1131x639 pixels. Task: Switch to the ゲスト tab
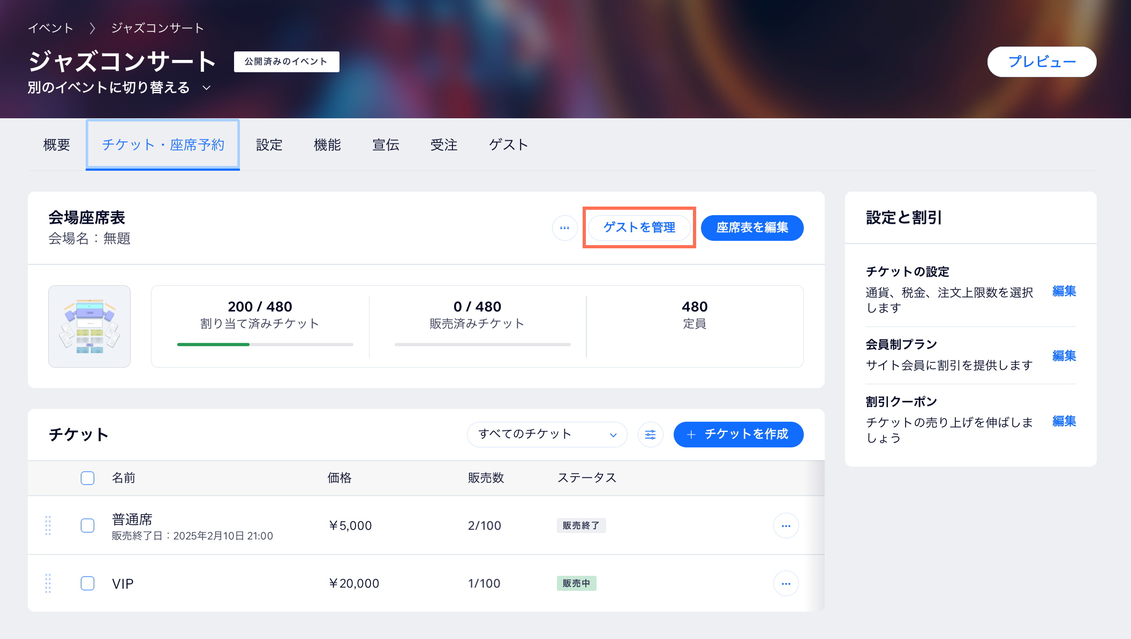tap(508, 144)
